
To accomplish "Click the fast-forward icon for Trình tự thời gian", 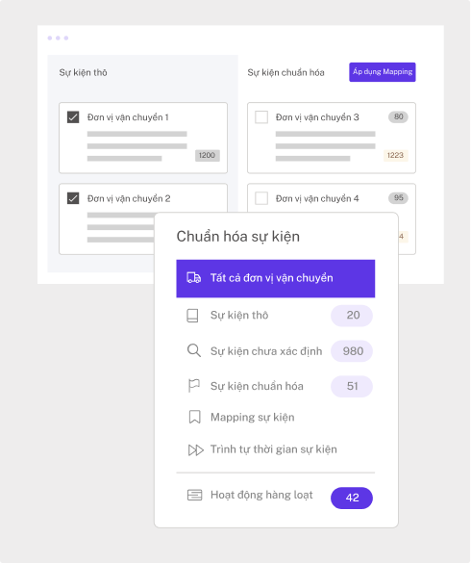I will [196, 449].
